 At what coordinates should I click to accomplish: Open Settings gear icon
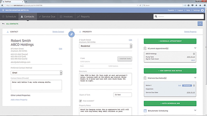(x=202, y=10)
